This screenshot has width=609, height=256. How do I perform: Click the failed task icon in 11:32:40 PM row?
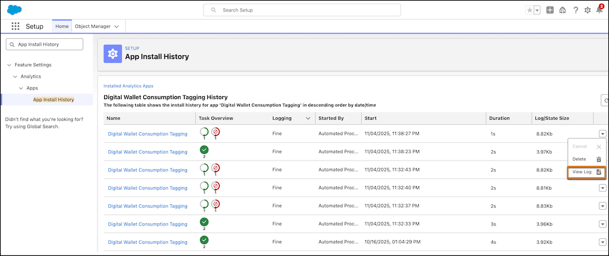(x=216, y=186)
